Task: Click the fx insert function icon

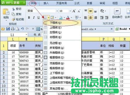Action: coord(39,35)
